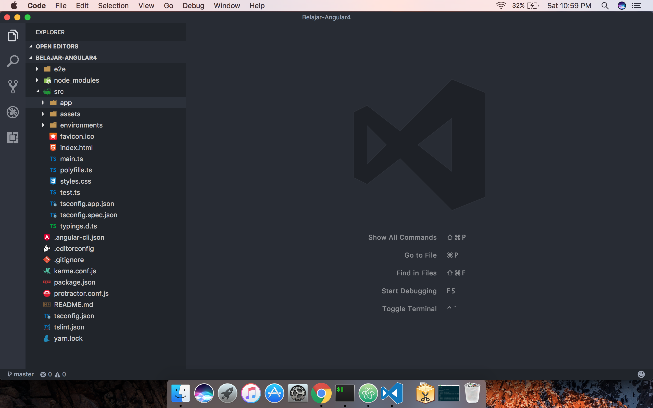The width and height of the screenshot is (653, 408).
Task: Open package.json file
Action: pos(106,282)
